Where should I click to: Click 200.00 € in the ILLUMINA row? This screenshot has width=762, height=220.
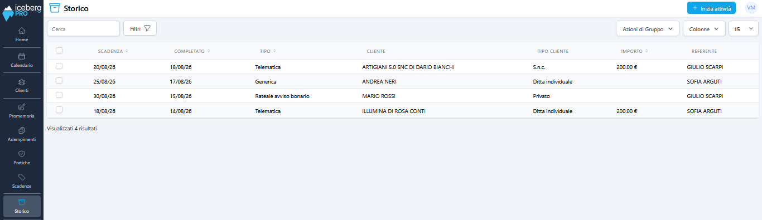(x=626, y=111)
